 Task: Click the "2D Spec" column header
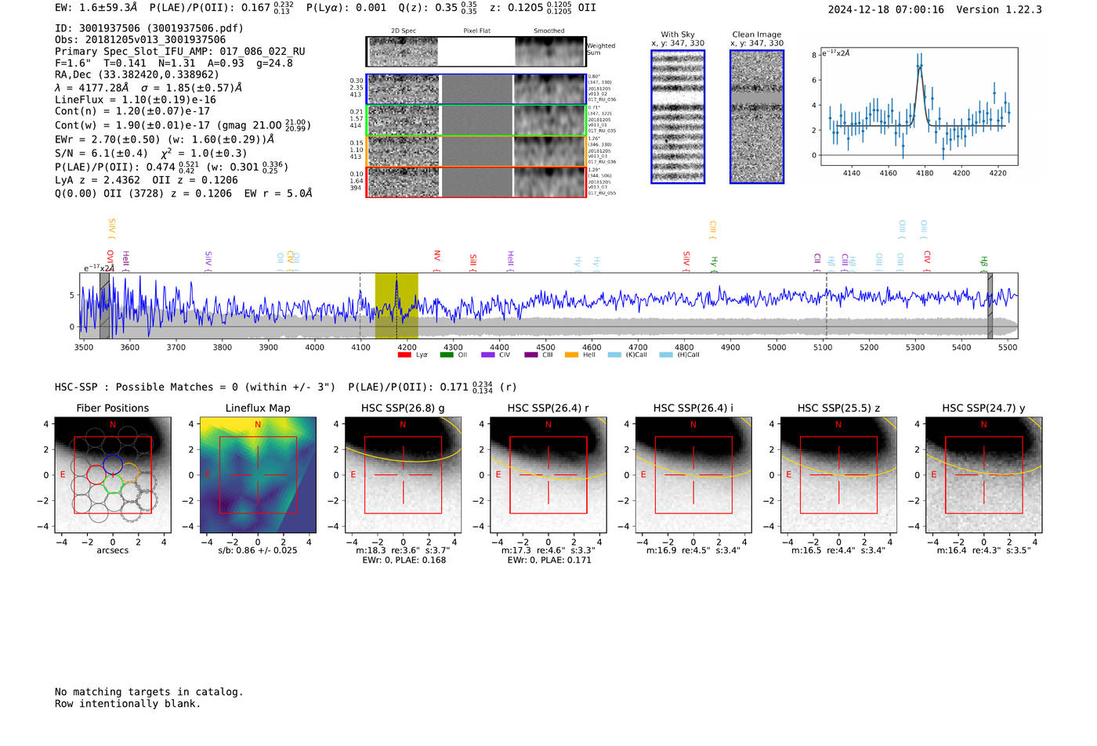[x=404, y=31]
